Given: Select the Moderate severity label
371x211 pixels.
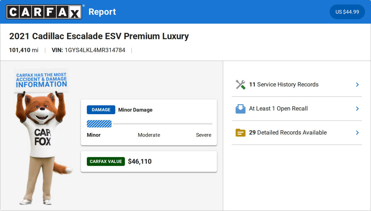Looking at the screenshot, I should click(x=149, y=135).
